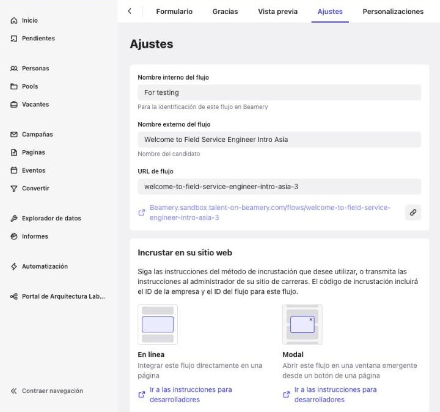Click the Informes chart icon
Screen dimensions: 440x412
pos(13,236)
